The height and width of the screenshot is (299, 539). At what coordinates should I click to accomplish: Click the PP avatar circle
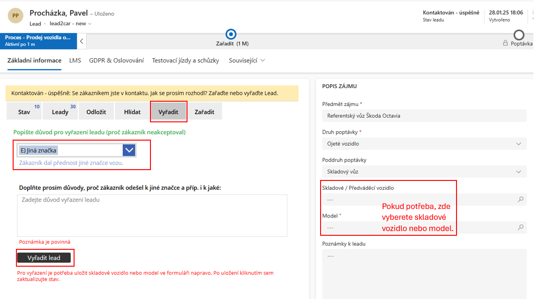click(x=15, y=15)
